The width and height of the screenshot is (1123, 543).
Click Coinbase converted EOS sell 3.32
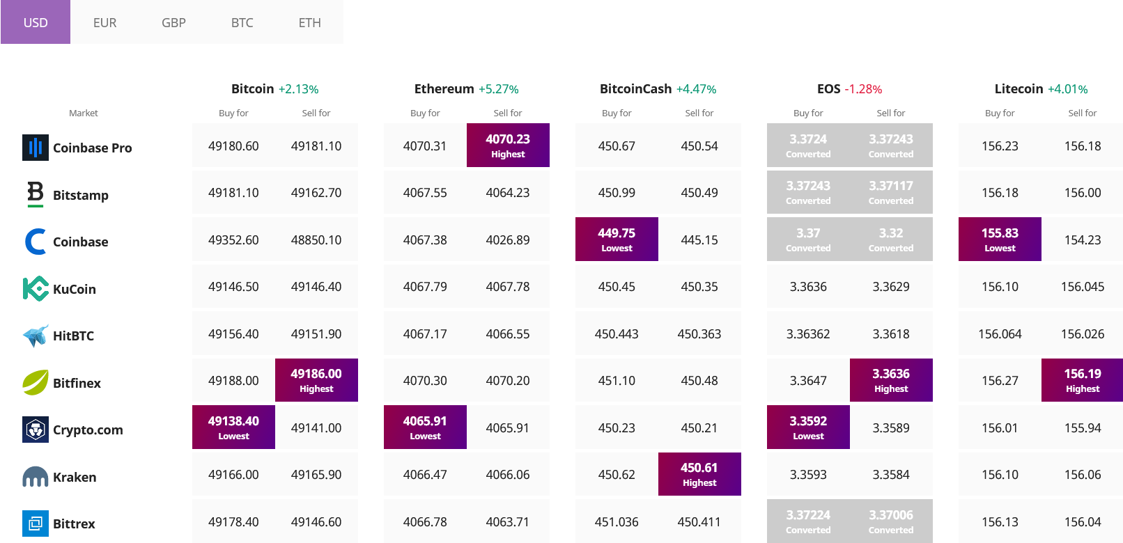coord(891,239)
